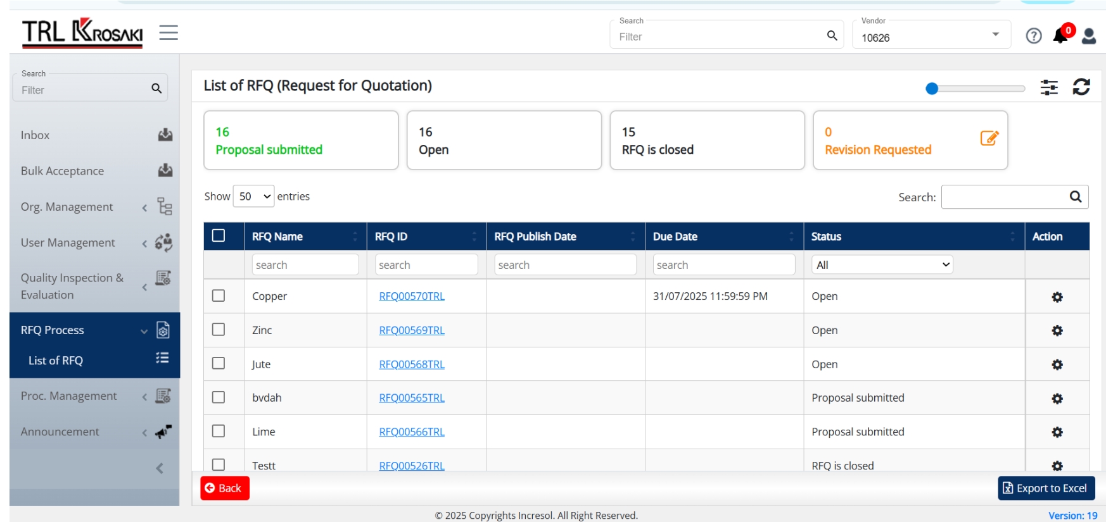1106x522 pixels.
Task: Open the action gear for bvdah
Action: click(1057, 399)
